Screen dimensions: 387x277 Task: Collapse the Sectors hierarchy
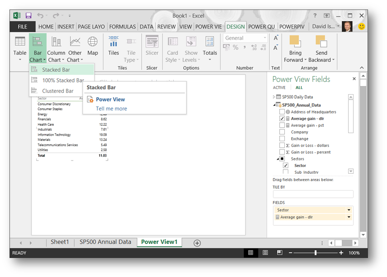tap(278, 159)
